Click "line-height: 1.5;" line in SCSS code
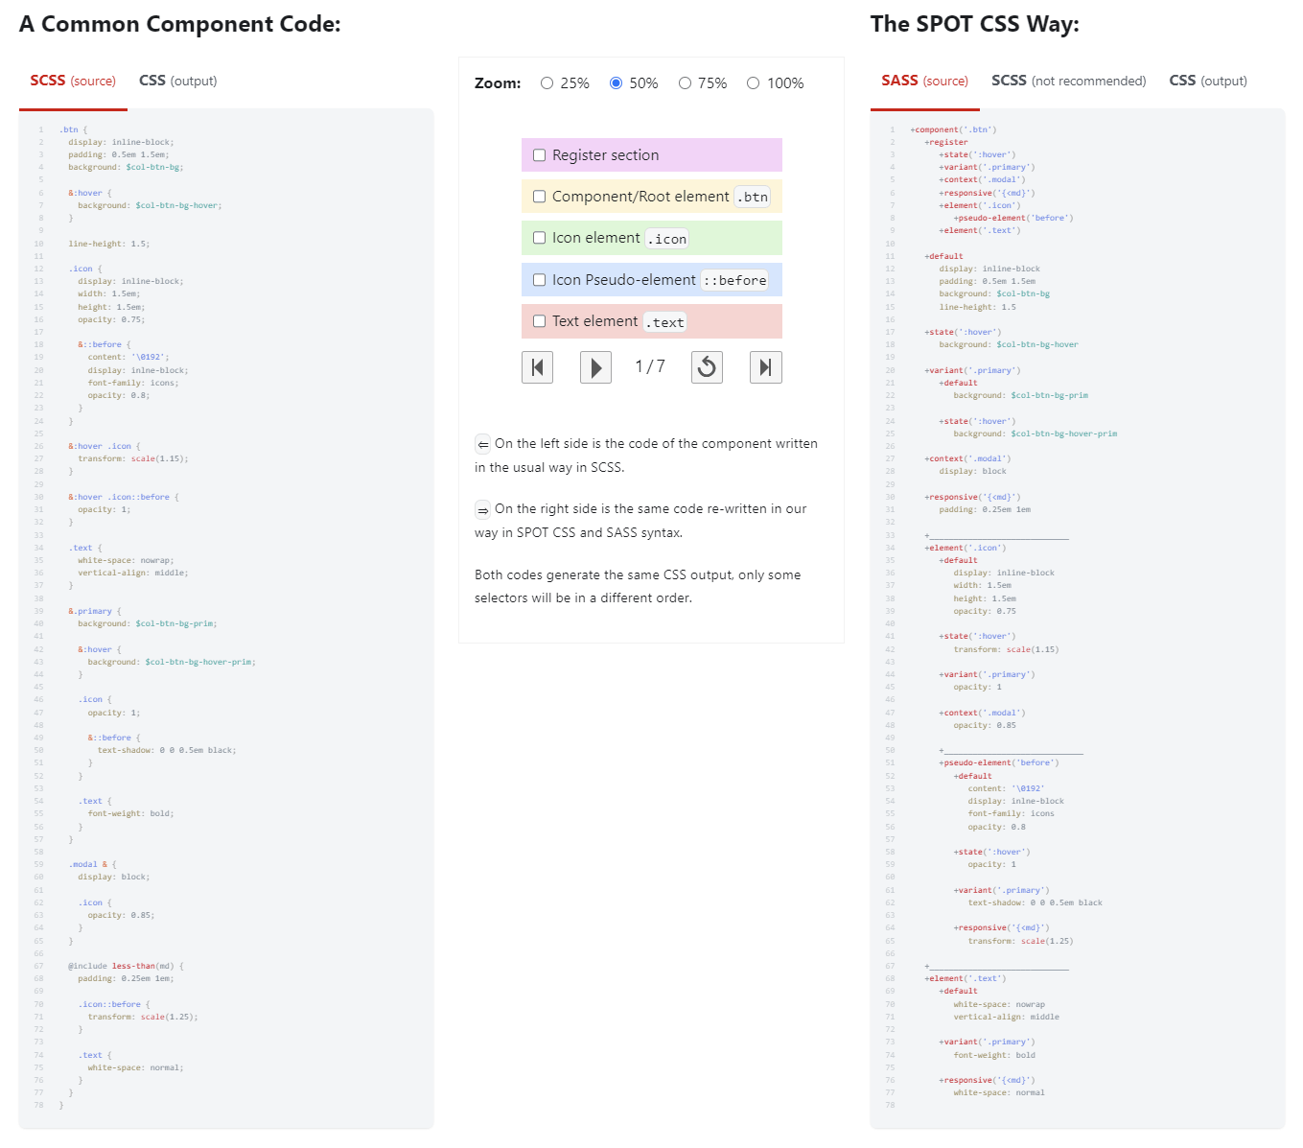Image resolution: width=1303 pixels, height=1148 pixels. pyautogui.click(x=108, y=244)
